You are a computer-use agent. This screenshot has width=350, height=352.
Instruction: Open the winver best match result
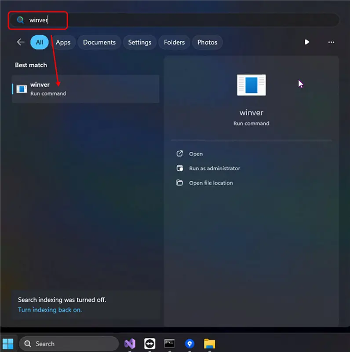[x=85, y=89]
